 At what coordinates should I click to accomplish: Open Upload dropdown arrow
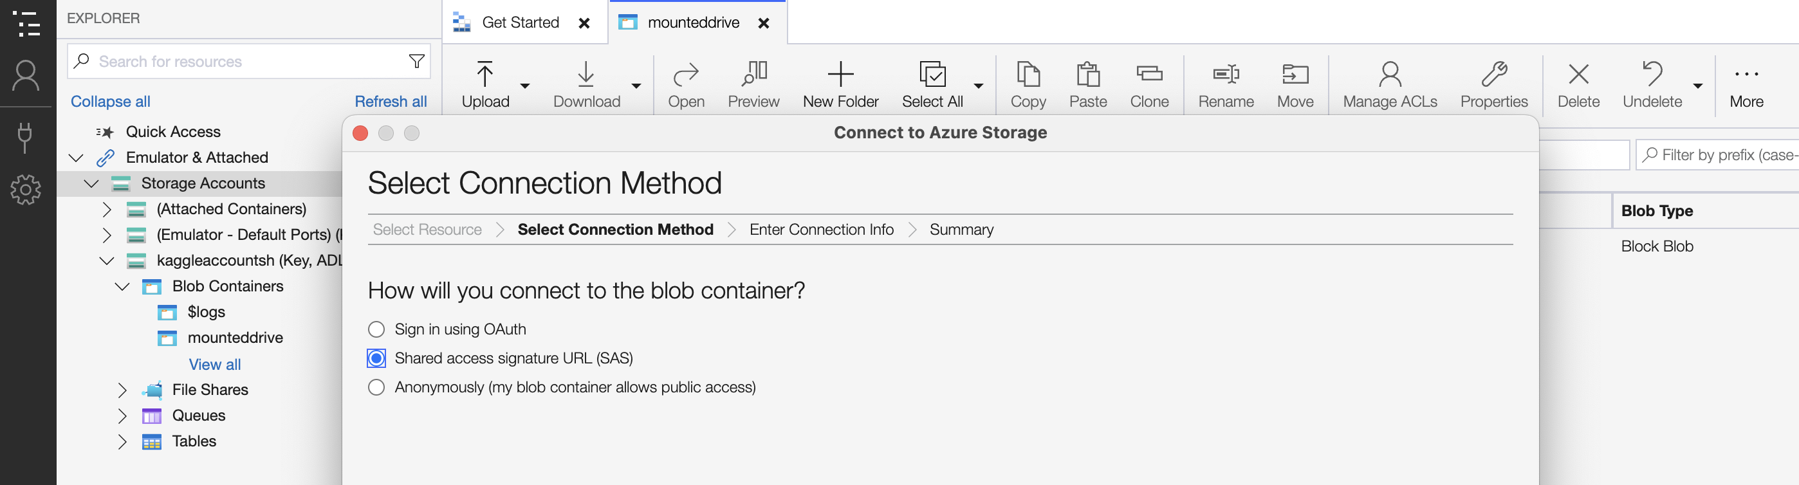point(525,86)
